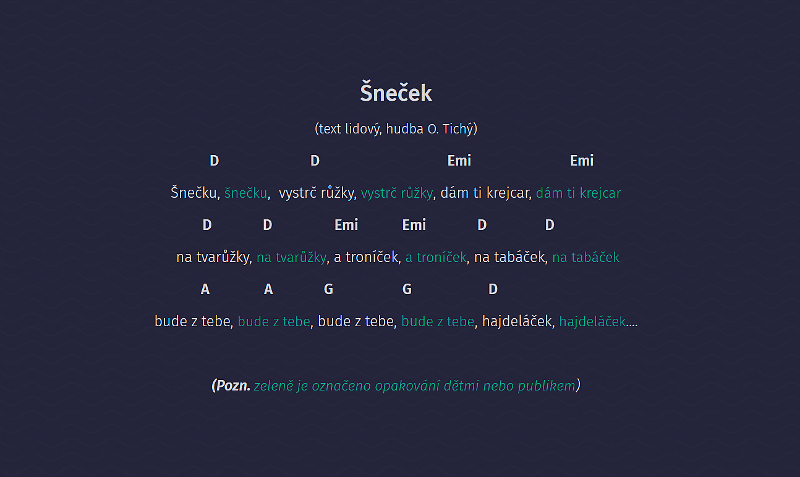Select the subtitle text lidový, hudba O. Tichý

tap(396, 129)
